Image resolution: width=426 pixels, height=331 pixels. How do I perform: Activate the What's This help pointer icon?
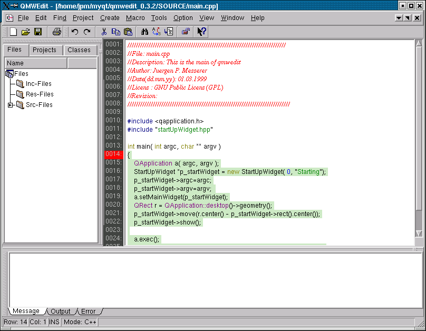(x=202, y=32)
